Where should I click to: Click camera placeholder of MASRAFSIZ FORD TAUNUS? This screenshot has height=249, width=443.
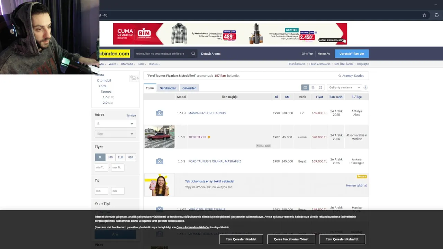(159, 113)
